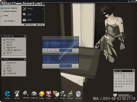Click the Control Panel tools icon in Start menu

[x=24, y=9]
